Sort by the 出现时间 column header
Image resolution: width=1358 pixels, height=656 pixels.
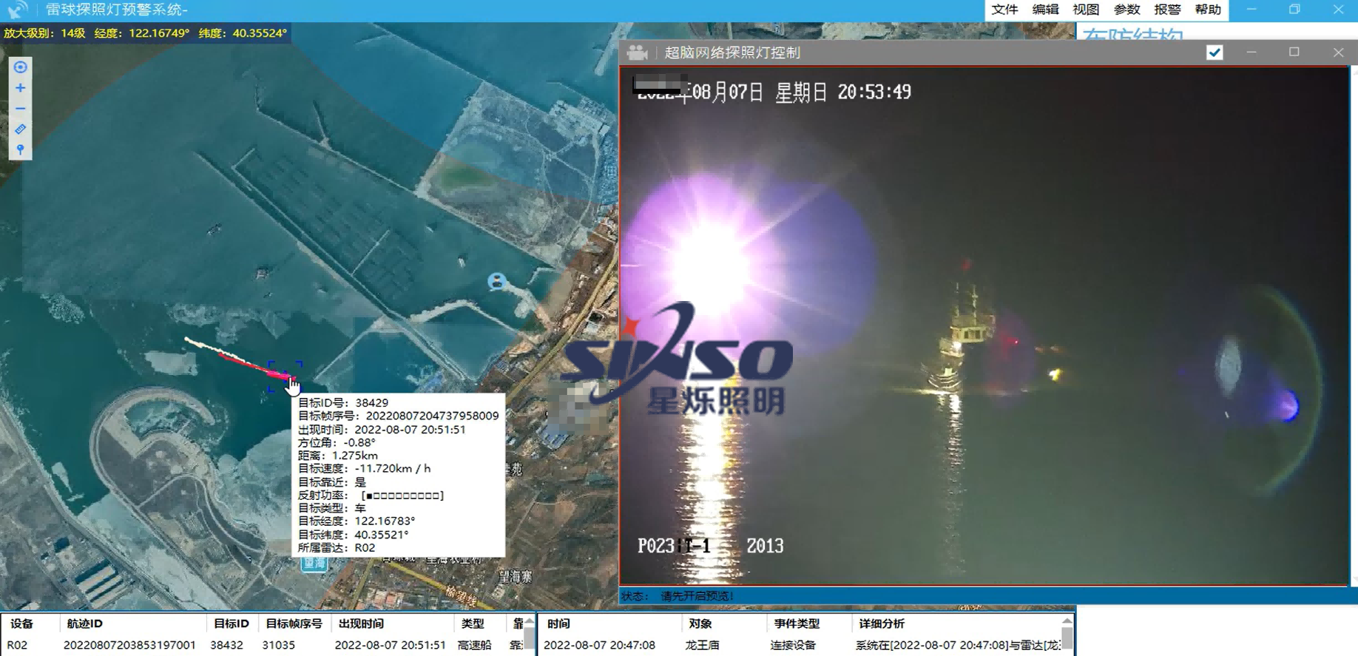click(361, 623)
